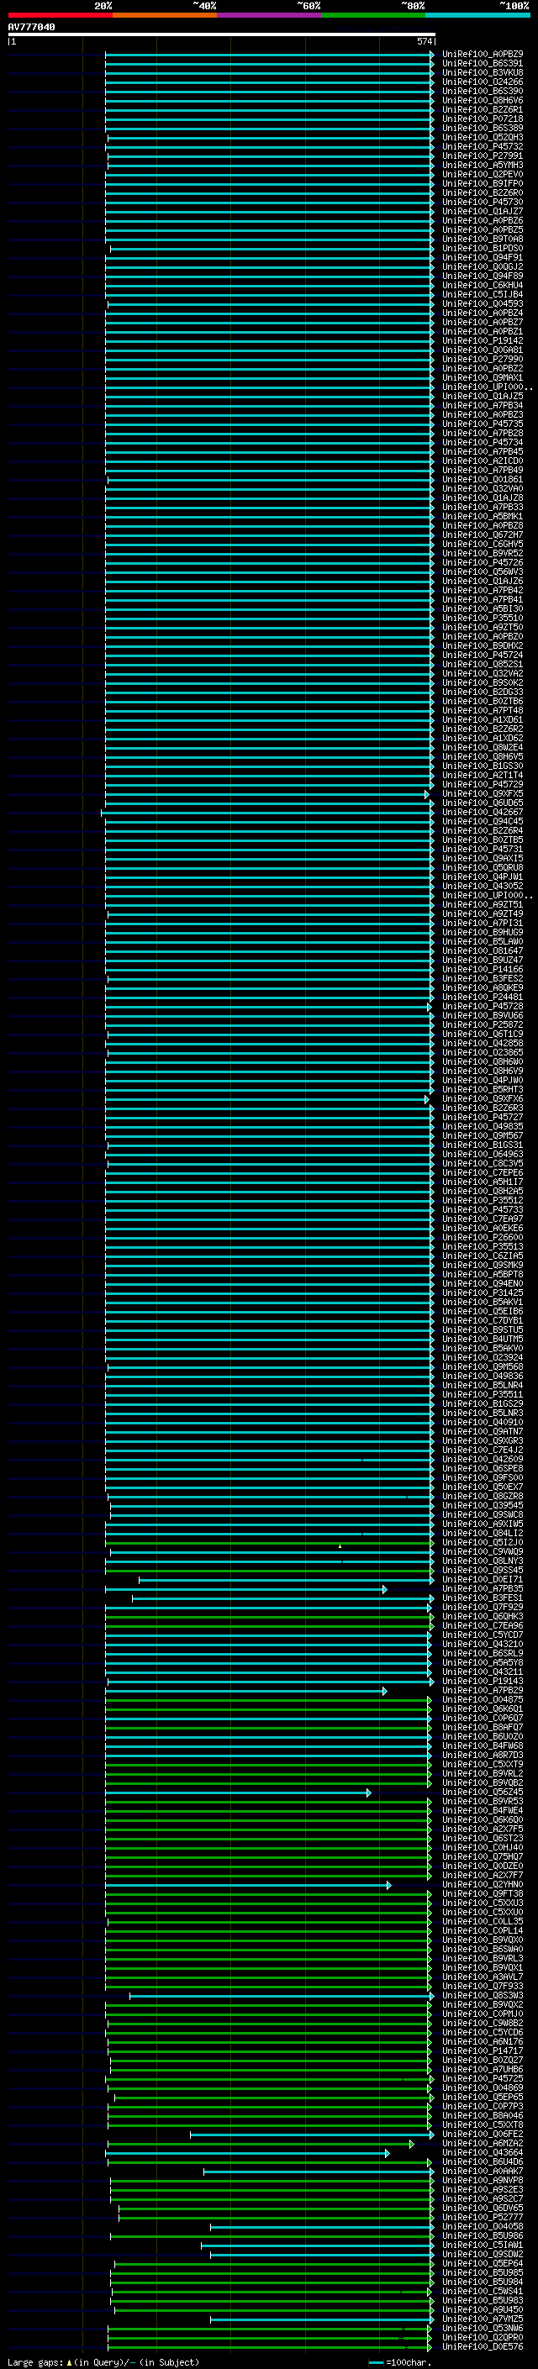The width and height of the screenshot is (538, 2369).
Task: Select hit UniRef100_Q9SS45
Action: click(x=483, y=1570)
